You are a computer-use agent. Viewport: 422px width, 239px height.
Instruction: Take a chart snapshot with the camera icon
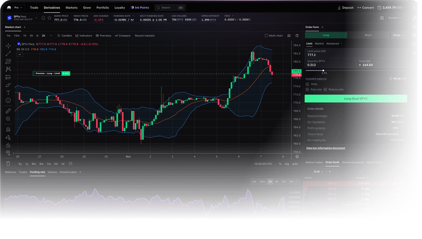pyautogui.click(x=289, y=36)
